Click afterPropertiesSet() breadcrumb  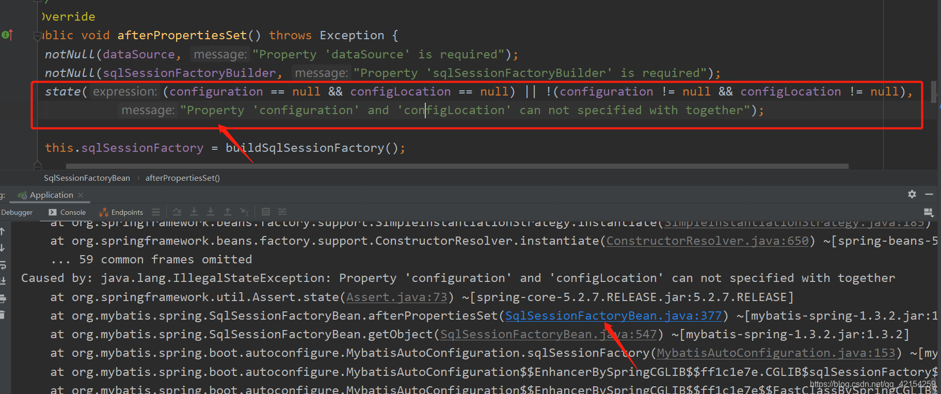pyautogui.click(x=183, y=178)
